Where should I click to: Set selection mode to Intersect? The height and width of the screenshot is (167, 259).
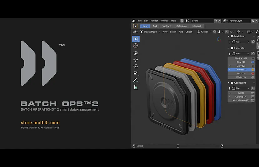tap(197, 26)
